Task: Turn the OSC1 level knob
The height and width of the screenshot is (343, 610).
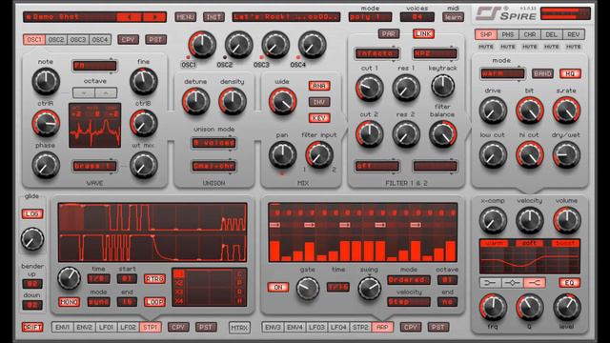Action: [x=202, y=45]
